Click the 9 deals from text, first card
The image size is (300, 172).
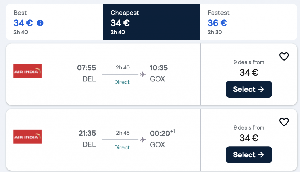point(249,62)
